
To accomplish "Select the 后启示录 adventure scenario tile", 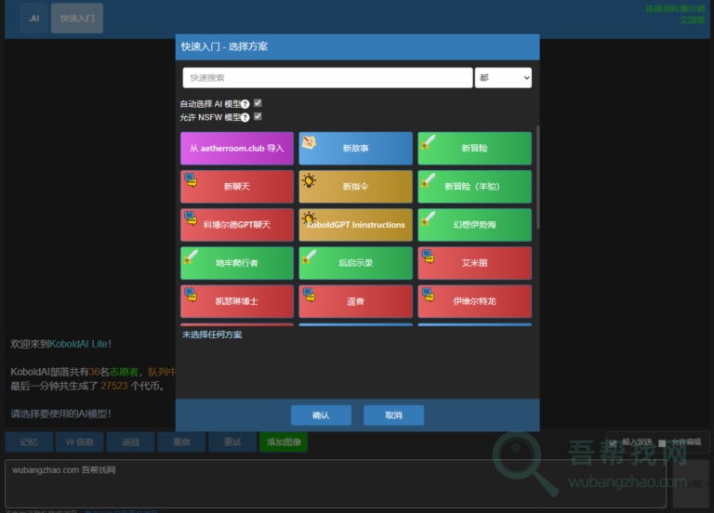I will pyautogui.click(x=355, y=263).
